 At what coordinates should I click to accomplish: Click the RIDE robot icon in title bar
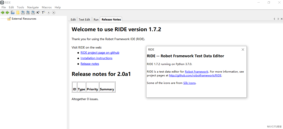click(2, 3)
